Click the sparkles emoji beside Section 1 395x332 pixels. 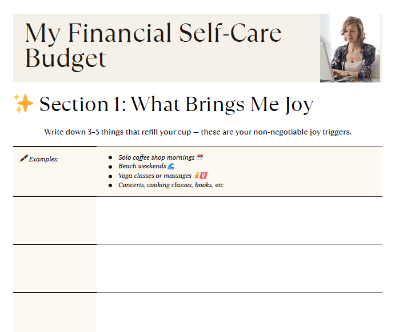(24, 104)
